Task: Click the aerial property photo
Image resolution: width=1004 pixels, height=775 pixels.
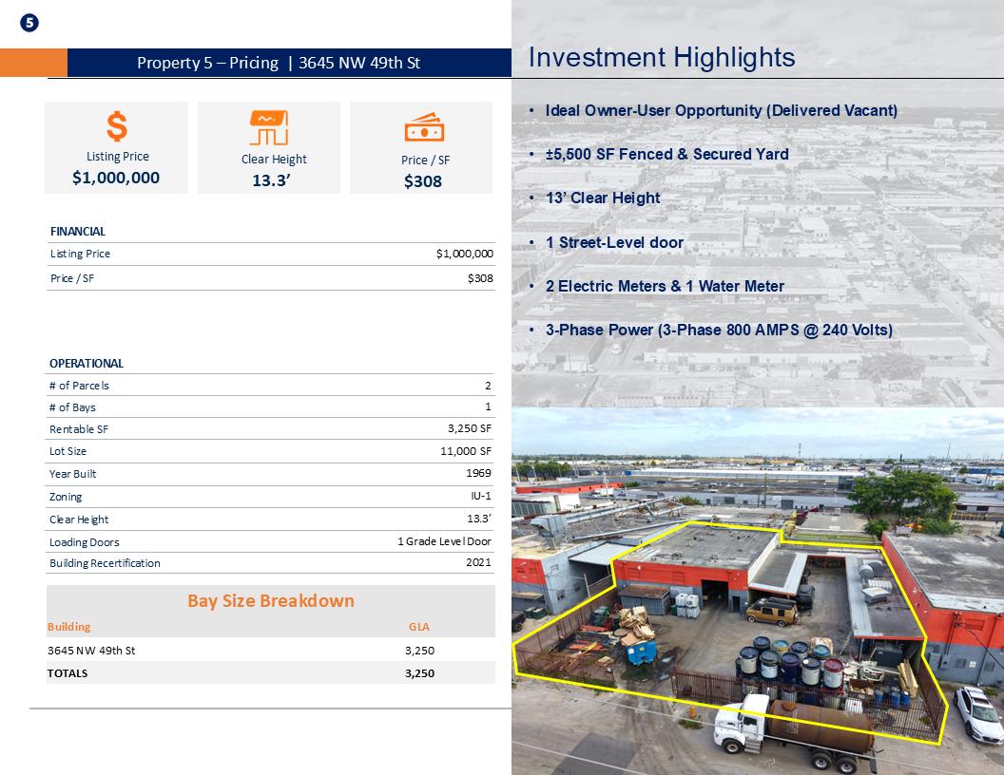Action: 758,592
